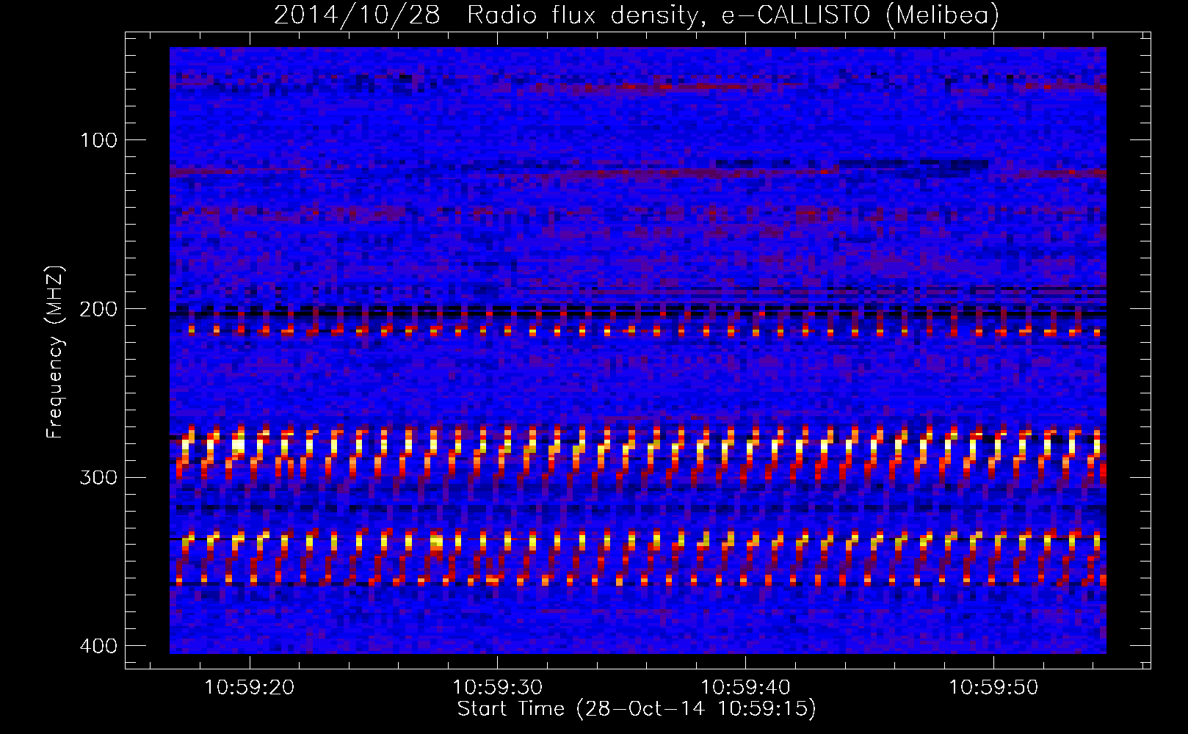Click the Start Time axis label
This screenshot has width=1188, height=734.
[637, 709]
